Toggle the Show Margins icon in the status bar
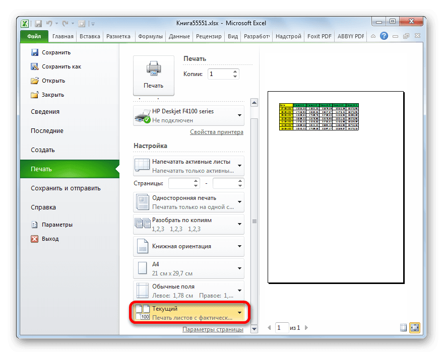 pyautogui.click(x=403, y=327)
